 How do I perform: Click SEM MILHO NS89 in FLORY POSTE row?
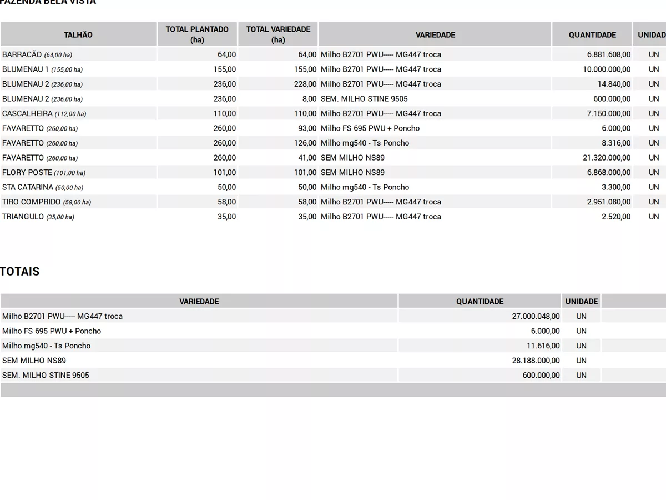352,172
